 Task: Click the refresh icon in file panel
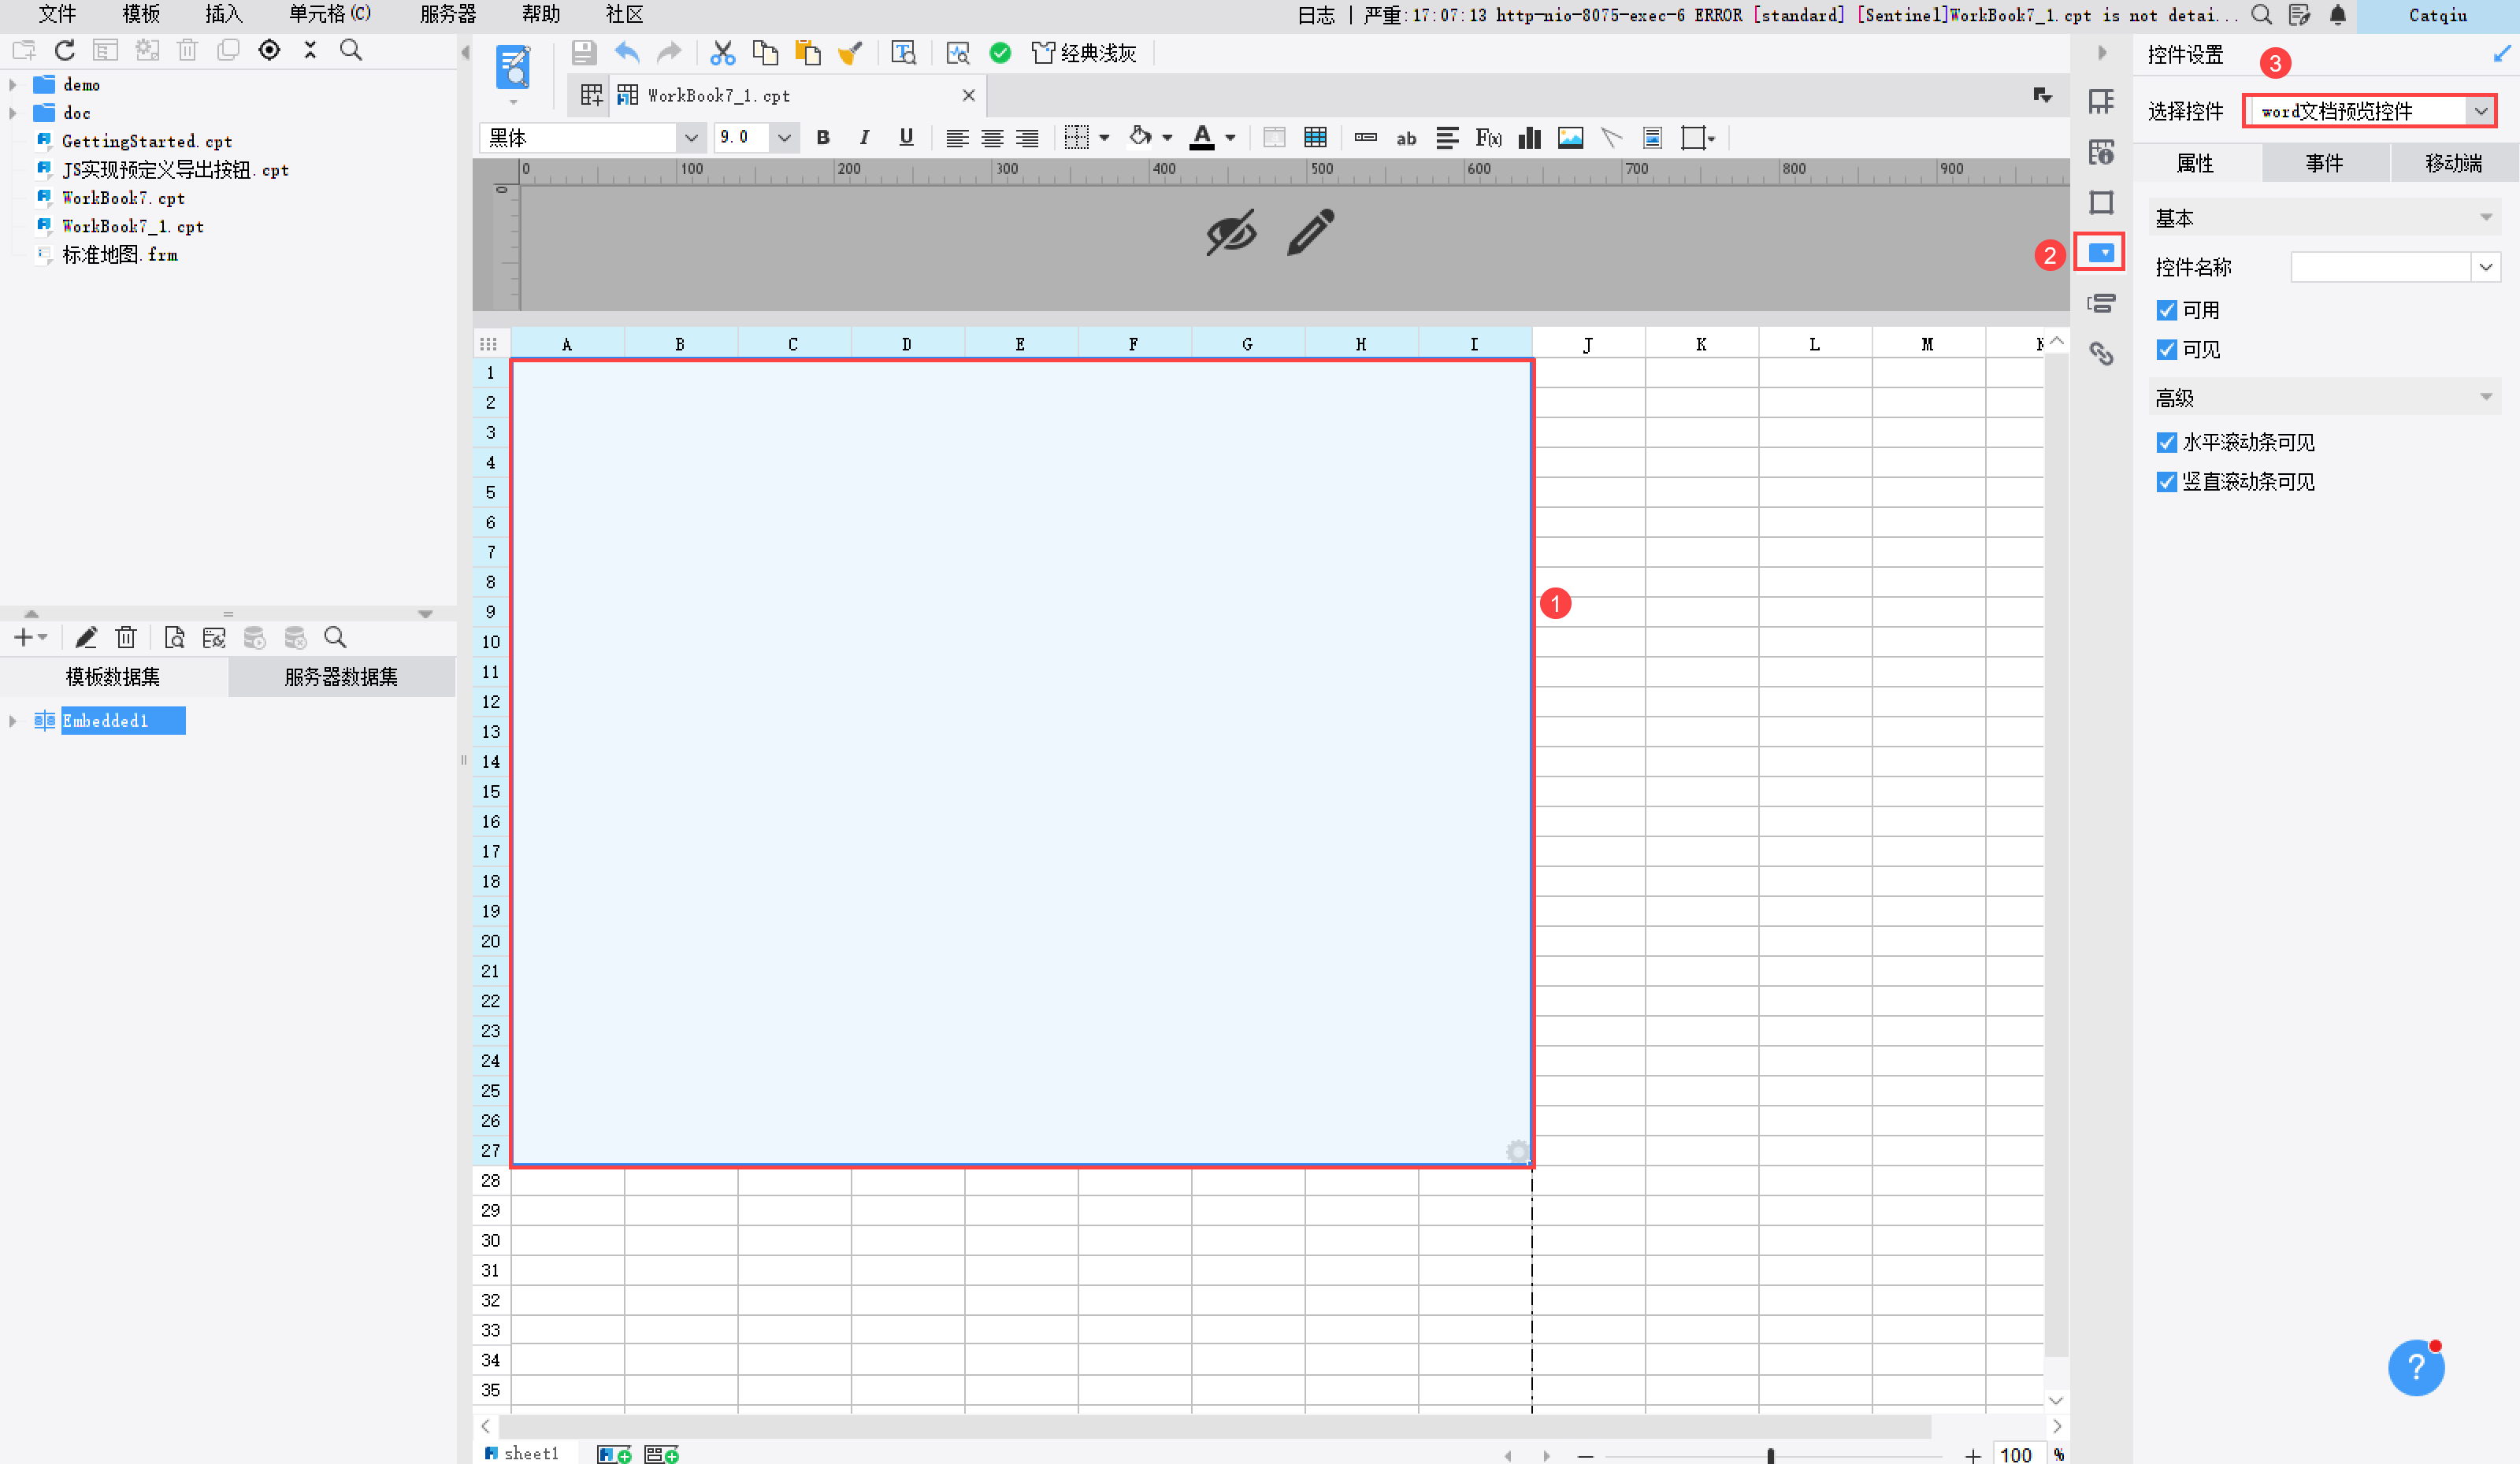click(x=65, y=50)
